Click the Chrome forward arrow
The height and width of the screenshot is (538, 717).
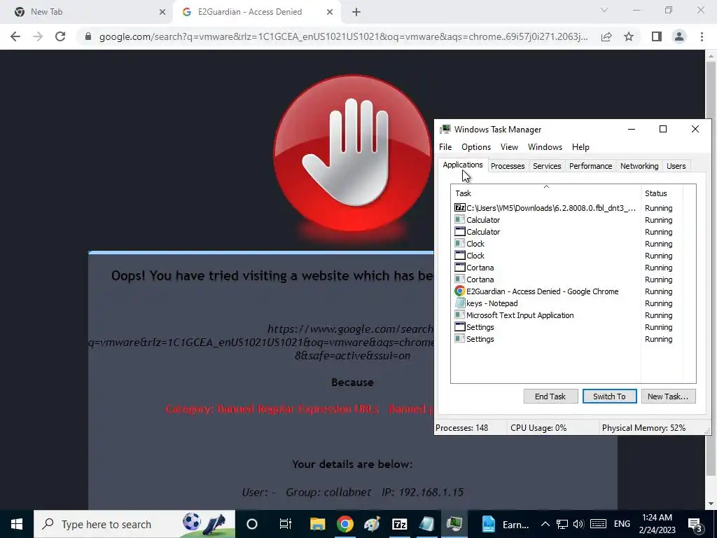click(38, 36)
